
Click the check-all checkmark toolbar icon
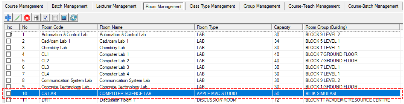[x=45, y=18]
